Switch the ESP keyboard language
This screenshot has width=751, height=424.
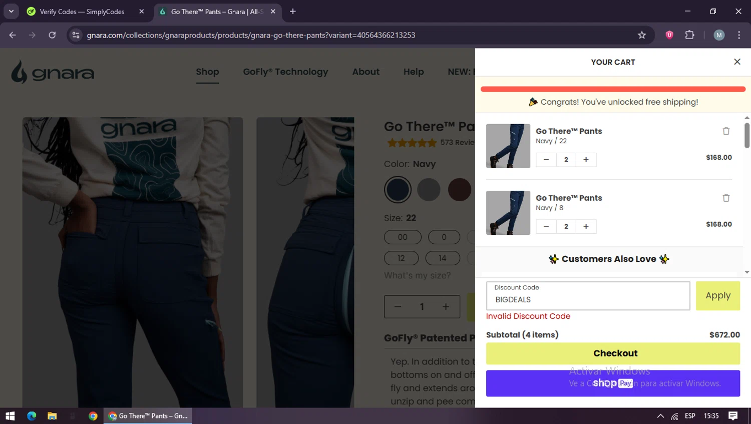click(690, 416)
